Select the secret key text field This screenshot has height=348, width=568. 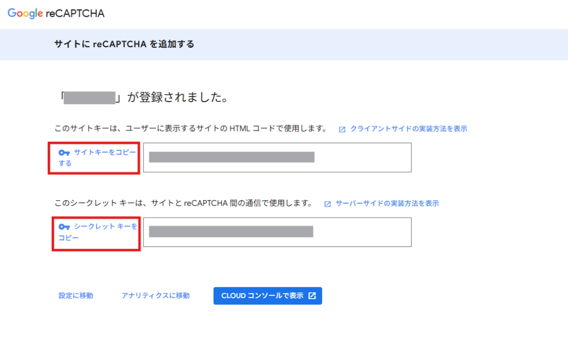pos(277,232)
